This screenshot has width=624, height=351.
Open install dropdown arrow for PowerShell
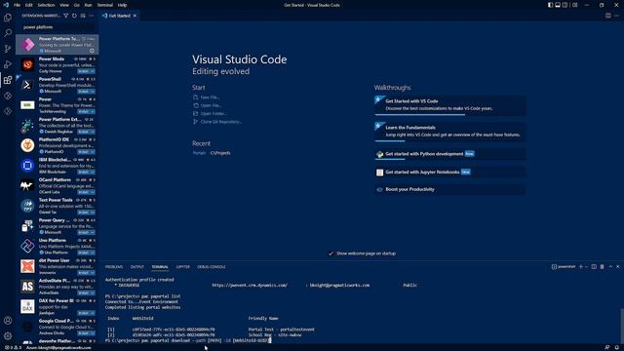[93, 92]
